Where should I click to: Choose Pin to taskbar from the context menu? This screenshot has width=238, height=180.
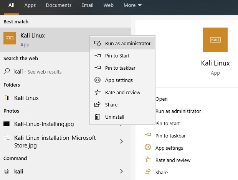coord(122,68)
